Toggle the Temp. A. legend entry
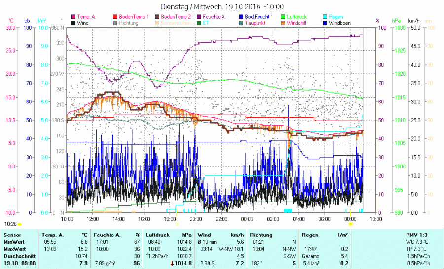 86,17
